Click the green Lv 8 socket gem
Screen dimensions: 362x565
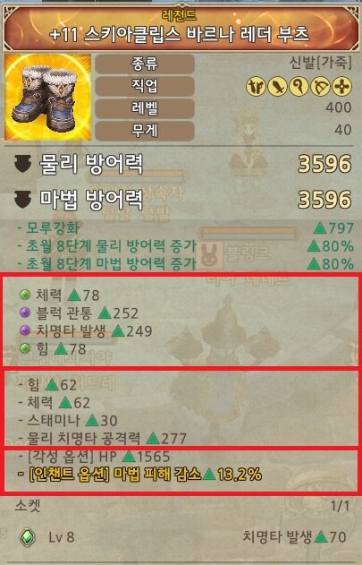point(28,537)
